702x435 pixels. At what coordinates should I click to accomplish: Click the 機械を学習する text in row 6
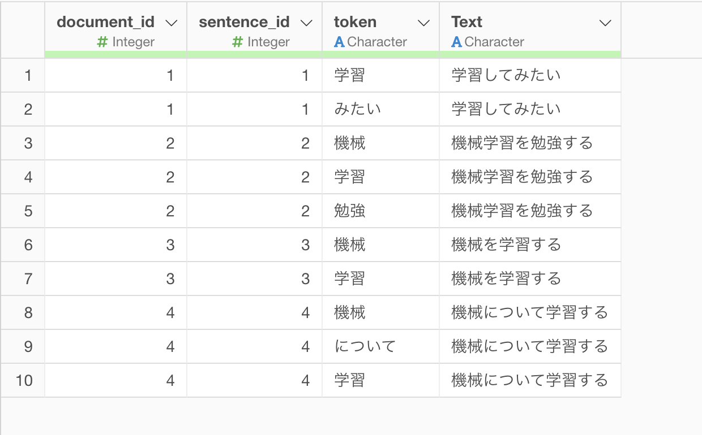[x=506, y=245]
